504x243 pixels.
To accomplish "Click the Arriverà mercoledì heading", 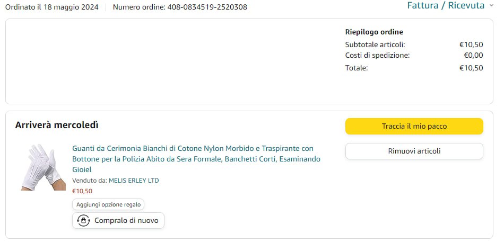I will [57, 125].
